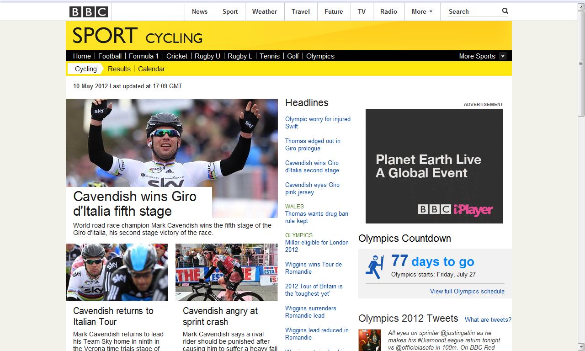Open Rugby U in sport navigation

pyautogui.click(x=207, y=56)
